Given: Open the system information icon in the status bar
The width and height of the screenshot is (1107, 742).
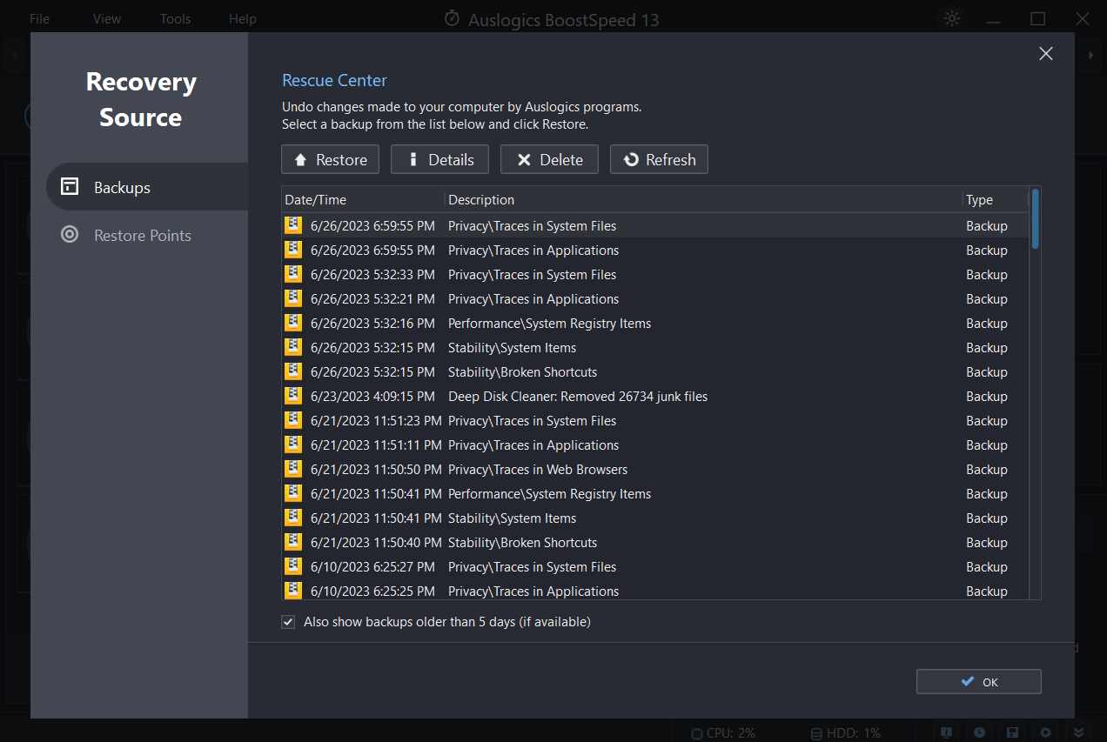Looking at the screenshot, I should (x=947, y=732).
